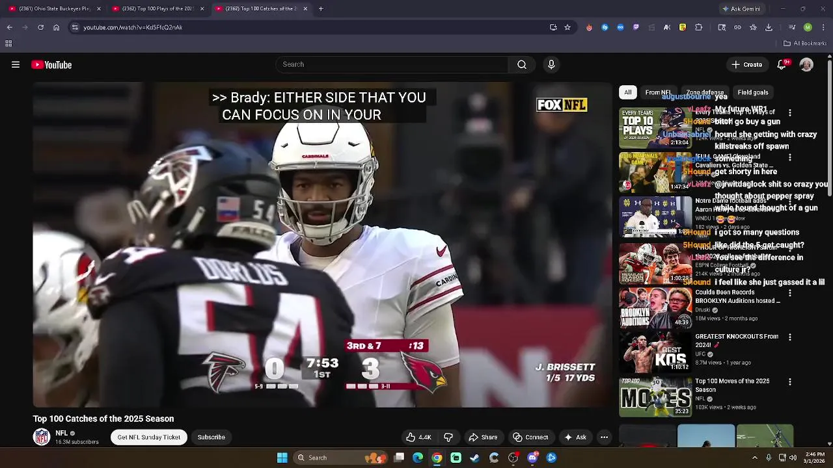Reload the current page
Screen dimensions: 833x468
pyautogui.click(x=40, y=27)
